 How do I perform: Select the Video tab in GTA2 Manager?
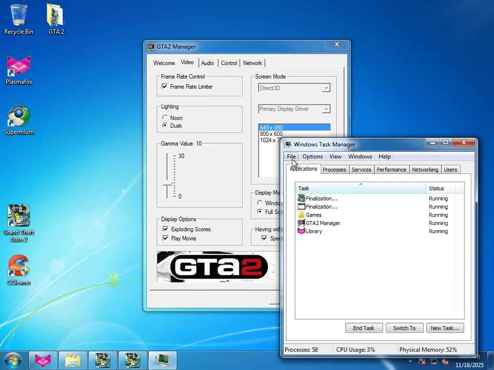pos(188,62)
